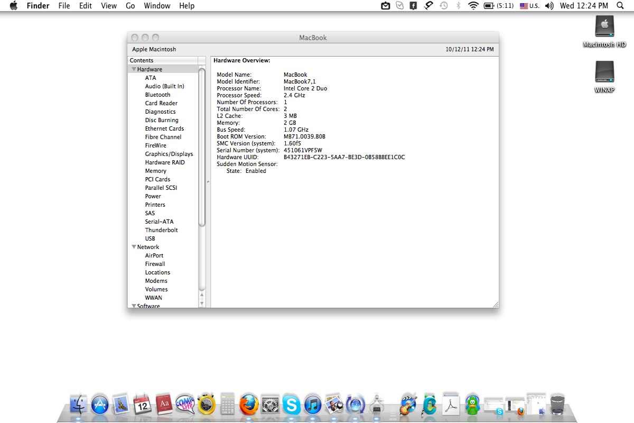This screenshot has width=634, height=423.
Task: Open the green parrot app in the Dock
Action: [x=472, y=405]
